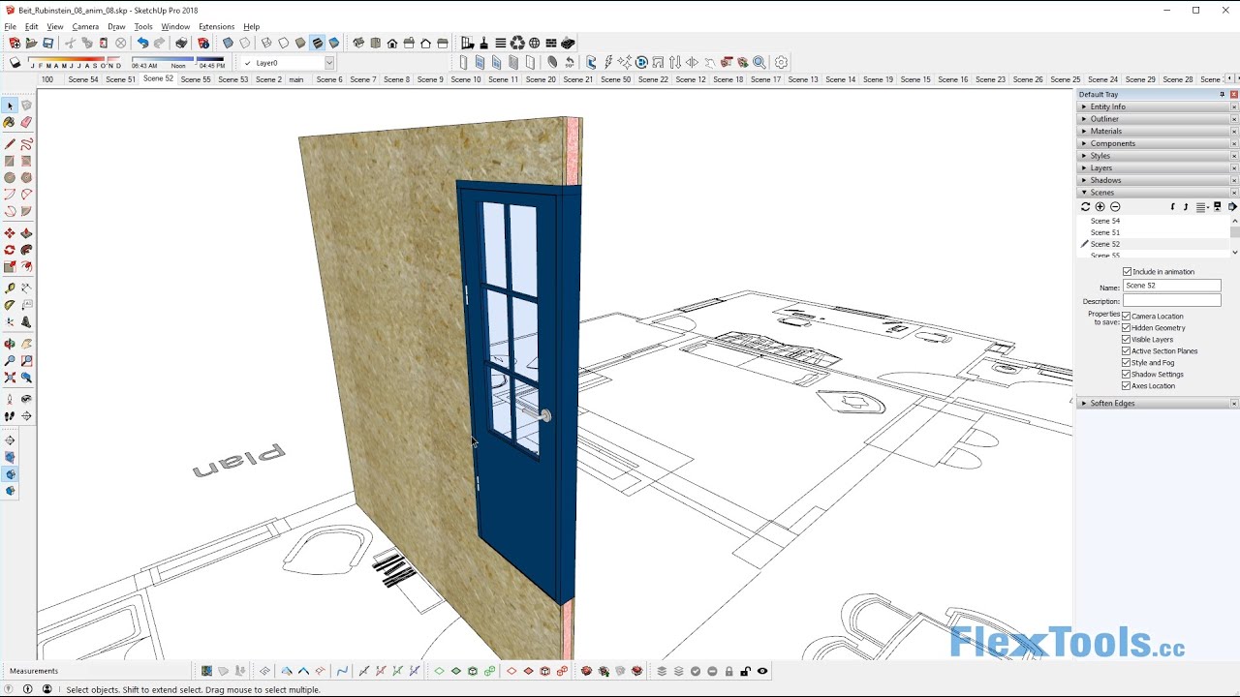Select the Paint Bucket tool
Screen dimensions: 1240x697
click(x=10, y=122)
